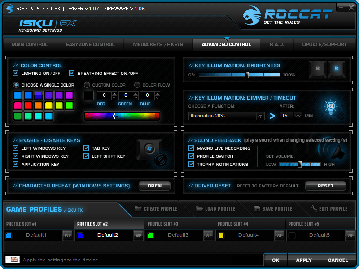
Task: Select the Default2 profile name
Action: pos(108,235)
